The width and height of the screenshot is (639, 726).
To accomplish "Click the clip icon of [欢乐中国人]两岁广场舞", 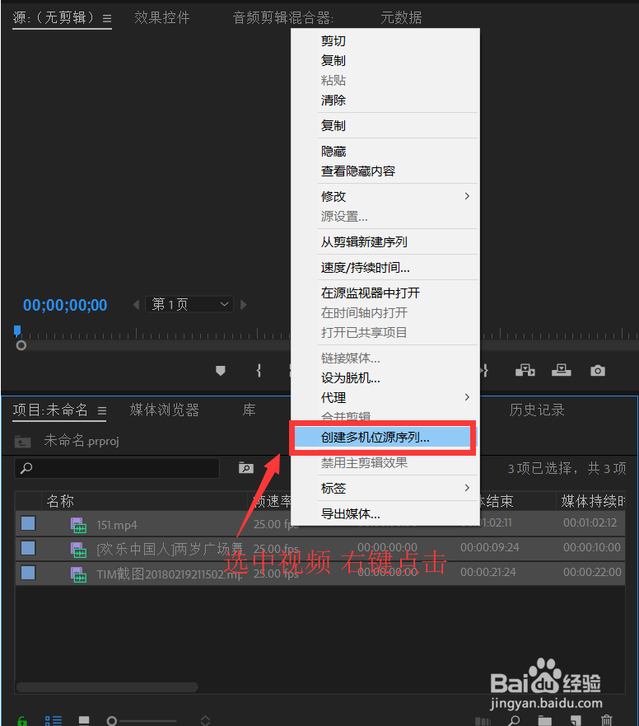I will pos(78,550).
